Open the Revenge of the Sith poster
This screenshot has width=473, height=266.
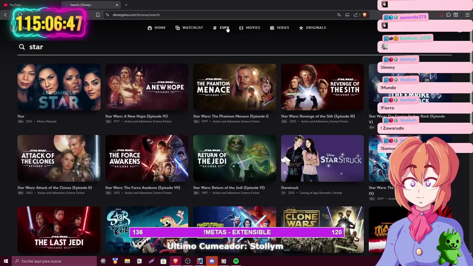(x=322, y=87)
